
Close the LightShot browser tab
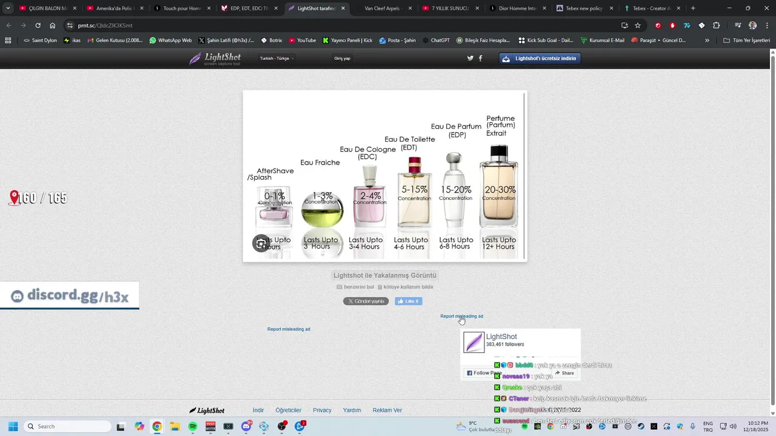(343, 8)
